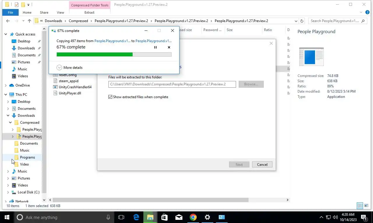
Task: Cancel the extraction wizard
Action: click(262, 164)
